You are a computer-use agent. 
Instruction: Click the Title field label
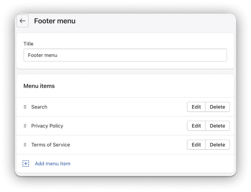tap(28, 44)
